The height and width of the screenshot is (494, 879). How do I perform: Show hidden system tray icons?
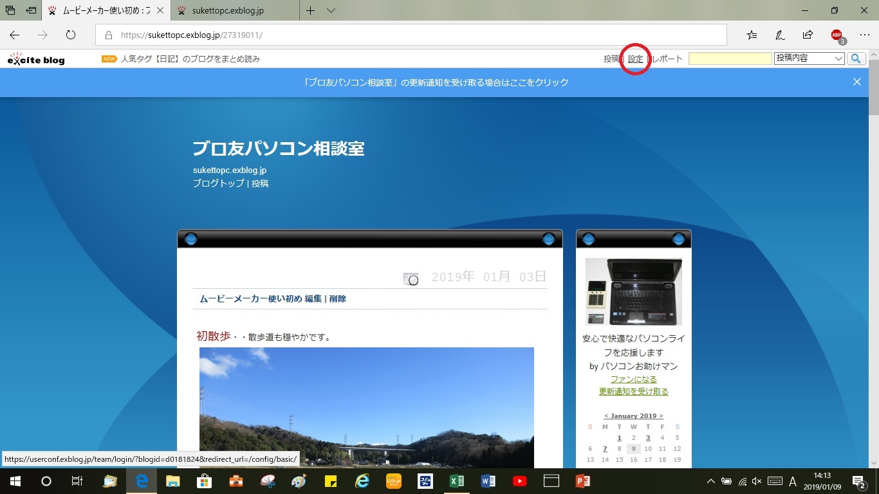tap(711, 481)
